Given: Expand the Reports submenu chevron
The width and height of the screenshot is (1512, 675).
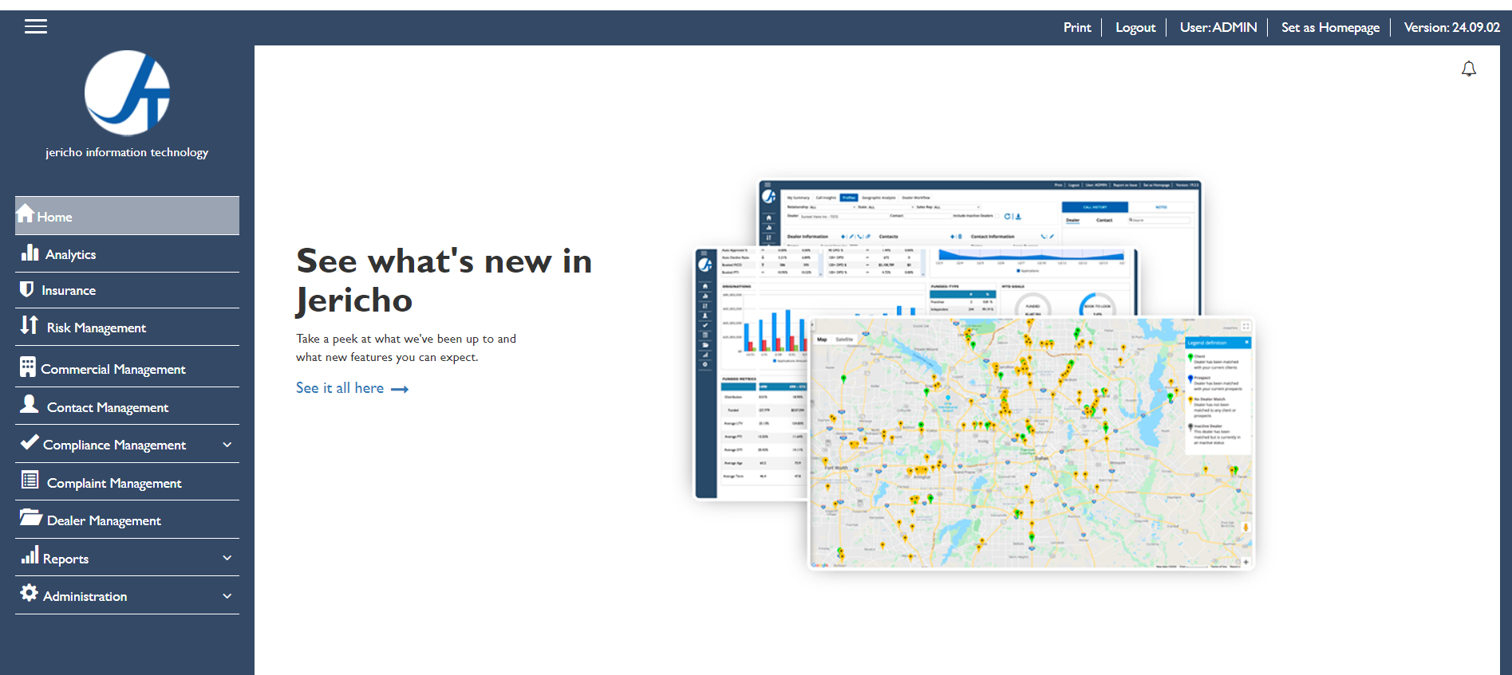Looking at the screenshot, I should 227,558.
